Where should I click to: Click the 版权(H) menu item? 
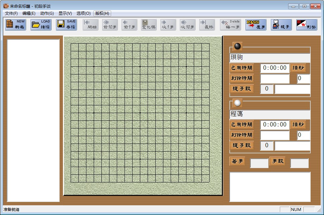click(x=102, y=13)
